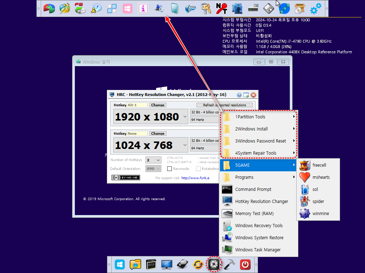Click the running man speech bubble icon
This screenshot has height=273, width=365.
[x=96, y=9]
